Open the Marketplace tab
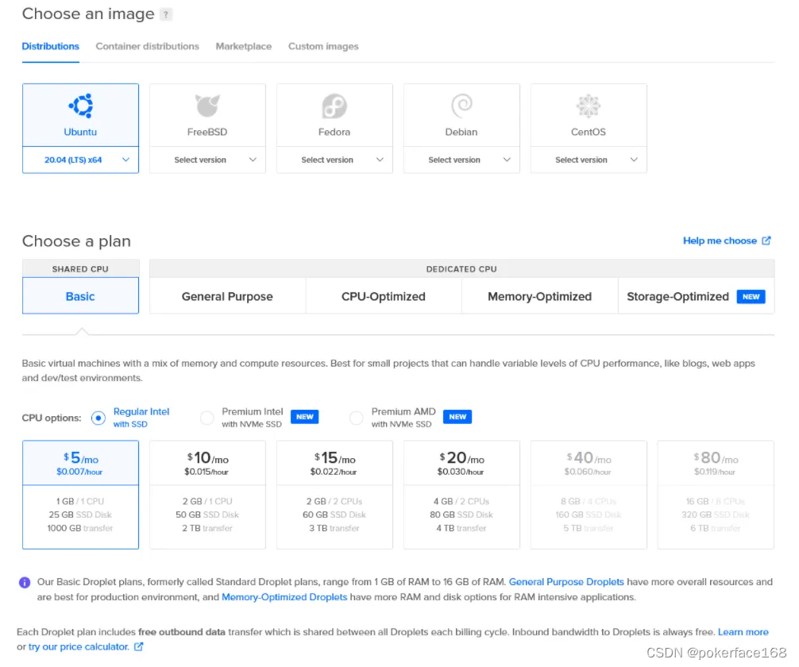The height and width of the screenshot is (667, 799). (x=244, y=46)
